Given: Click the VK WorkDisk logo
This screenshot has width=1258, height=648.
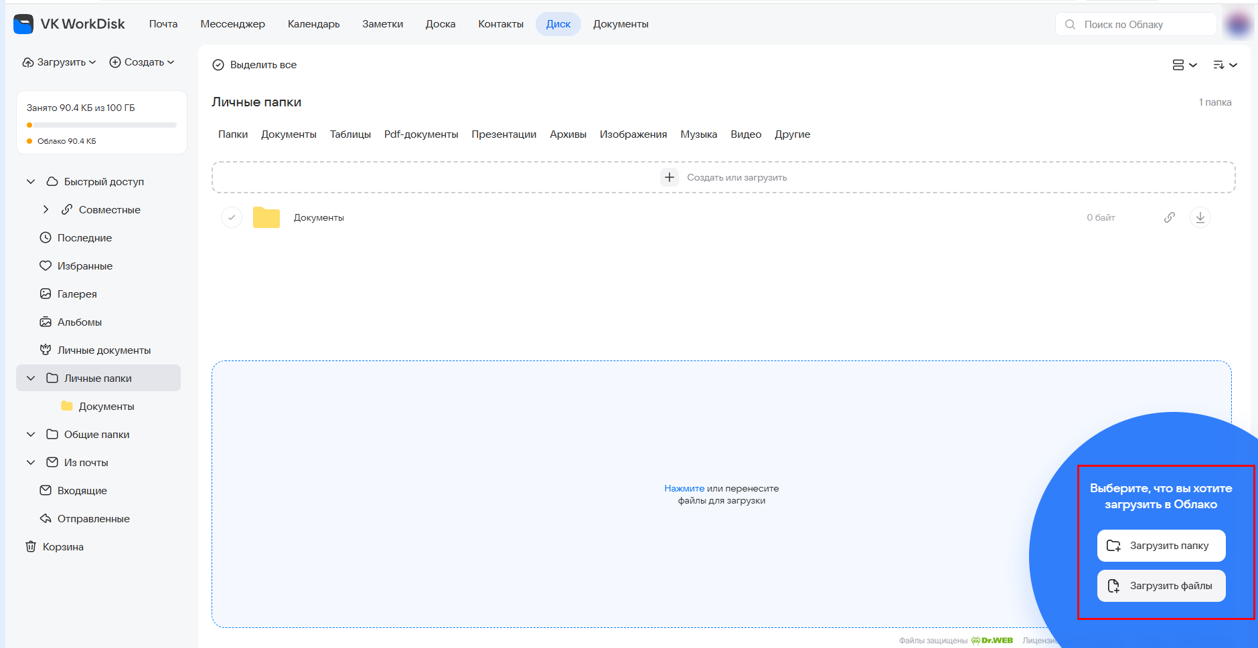Looking at the screenshot, I should [69, 24].
